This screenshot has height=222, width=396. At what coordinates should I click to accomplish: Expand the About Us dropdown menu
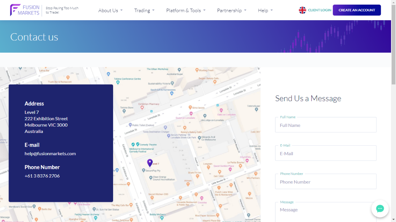coord(110,10)
